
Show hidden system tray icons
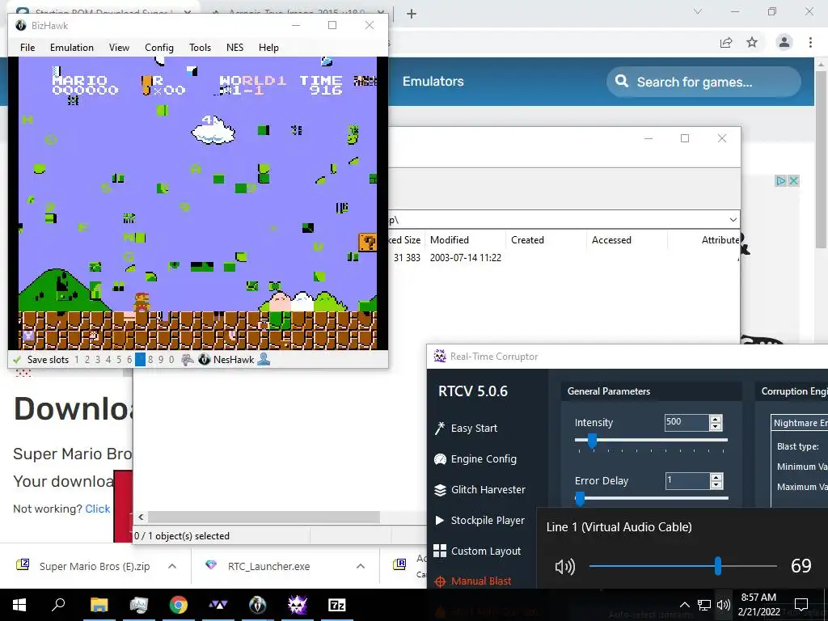click(x=684, y=605)
